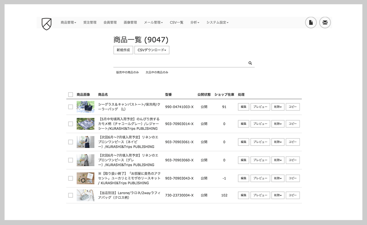The height and width of the screenshot is (225, 367).
Task: Expand 削除 dropdown for item 903-70903014-X
Action: click(x=278, y=124)
